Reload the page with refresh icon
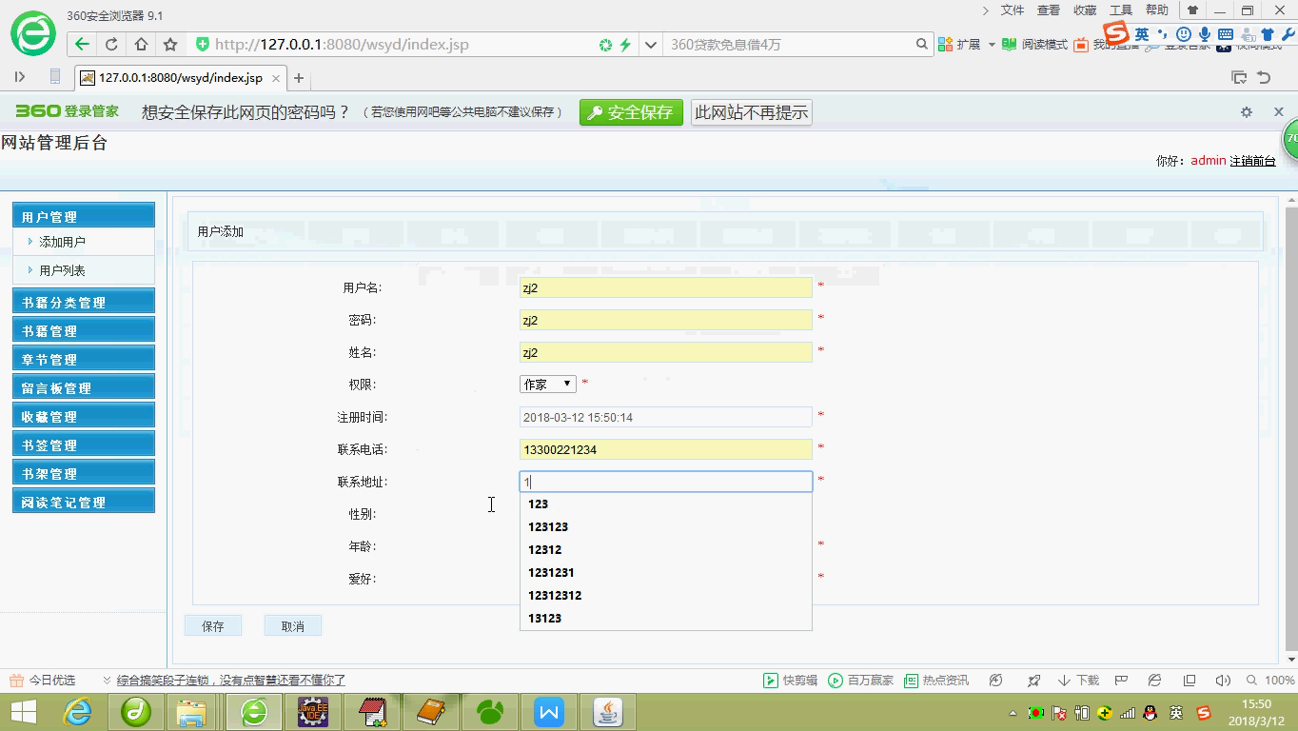The image size is (1298, 731). tap(111, 44)
